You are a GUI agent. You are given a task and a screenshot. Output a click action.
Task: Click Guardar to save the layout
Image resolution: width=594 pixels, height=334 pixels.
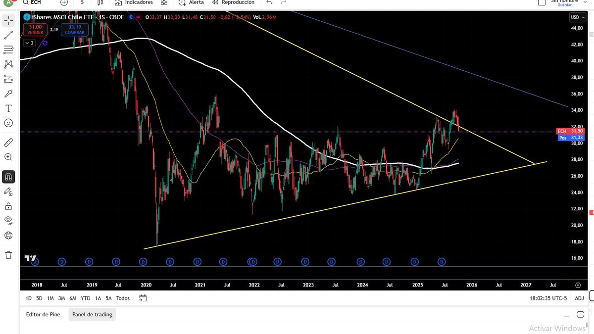[564, 5]
